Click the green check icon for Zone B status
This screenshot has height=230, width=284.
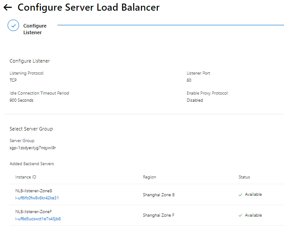pyautogui.click(x=240, y=194)
